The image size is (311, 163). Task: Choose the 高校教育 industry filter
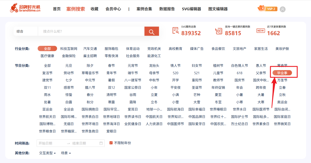click(x=175, y=49)
